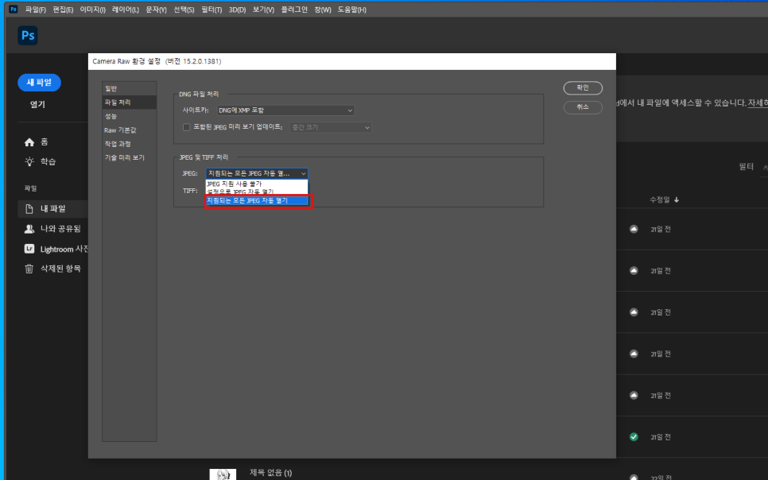768x480 pixels.
Task: Open the 3D(D) menu
Action: point(237,10)
